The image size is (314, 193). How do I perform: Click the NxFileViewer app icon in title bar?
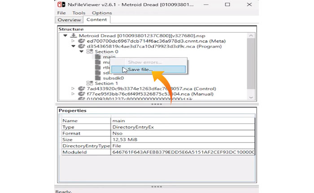point(60,4)
